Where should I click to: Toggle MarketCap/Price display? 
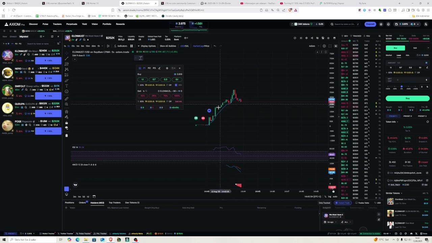[201, 46]
